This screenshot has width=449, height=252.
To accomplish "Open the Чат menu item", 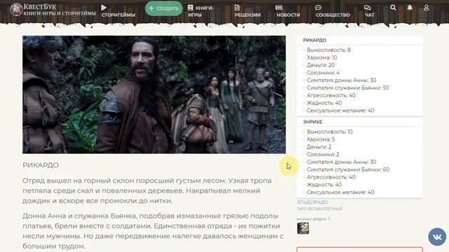I will tap(369, 11).
